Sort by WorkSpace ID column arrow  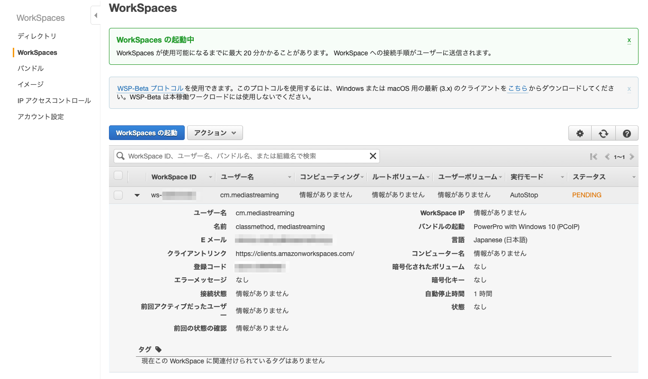(x=210, y=177)
